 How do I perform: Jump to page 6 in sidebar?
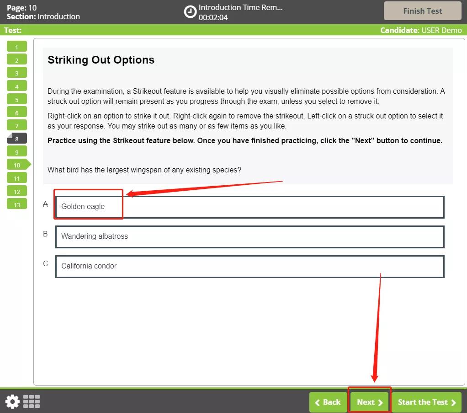coord(16,113)
